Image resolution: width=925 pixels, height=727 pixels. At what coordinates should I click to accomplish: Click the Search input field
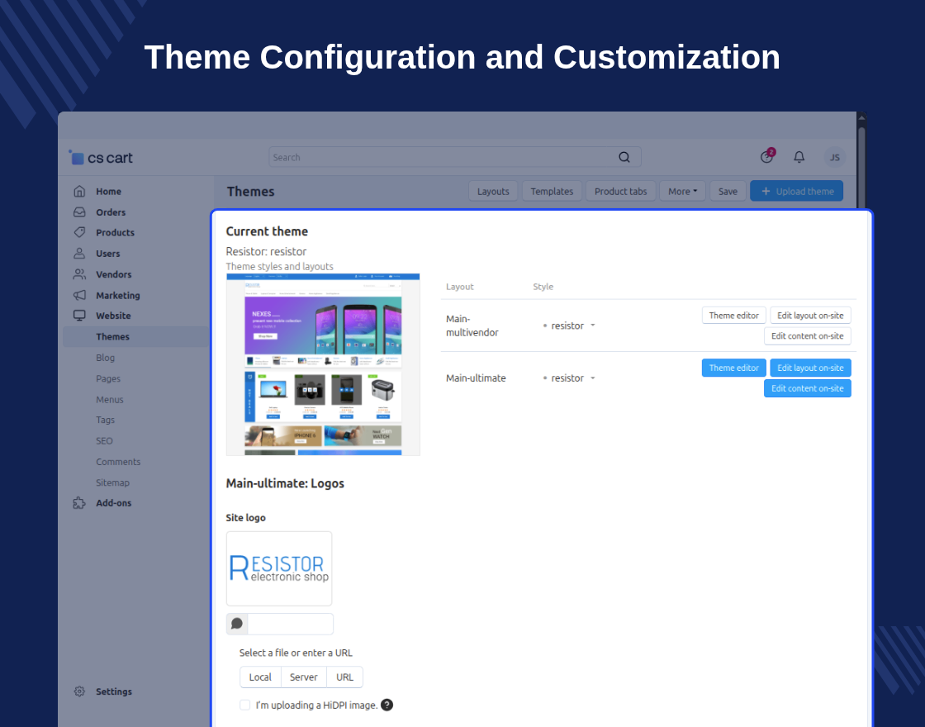tap(455, 157)
